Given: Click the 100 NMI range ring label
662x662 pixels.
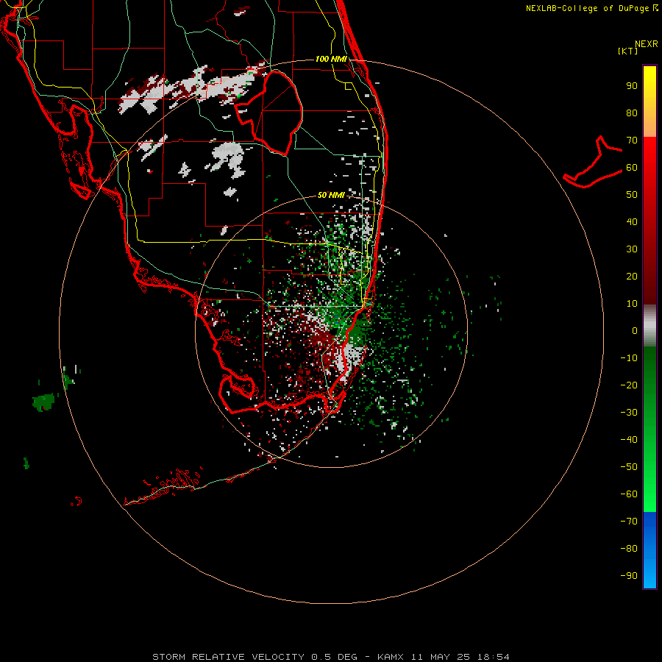Looking at the screenshot, I should point(331,59).
